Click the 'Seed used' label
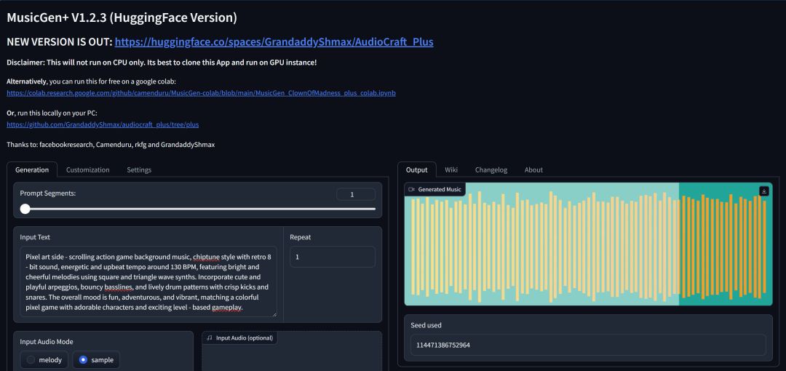Screen dimensions: 786x371 pyautogui.click(x=426, y=325)
